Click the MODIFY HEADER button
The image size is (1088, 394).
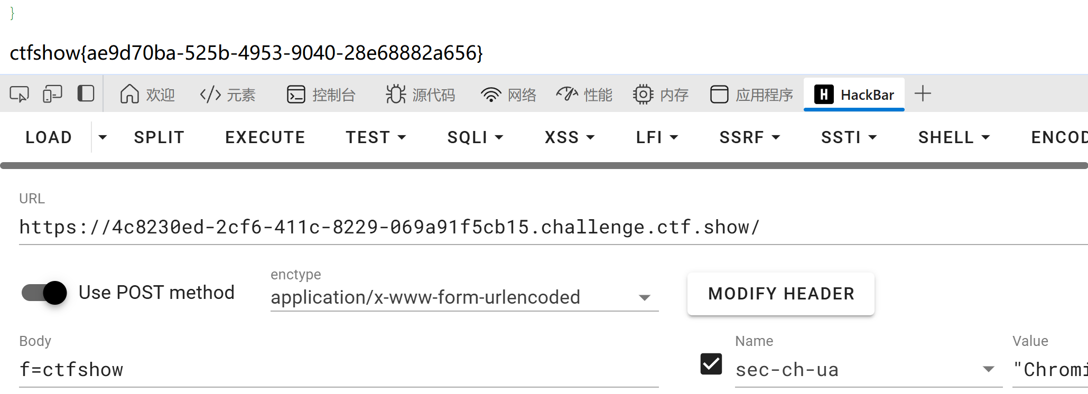780,294
